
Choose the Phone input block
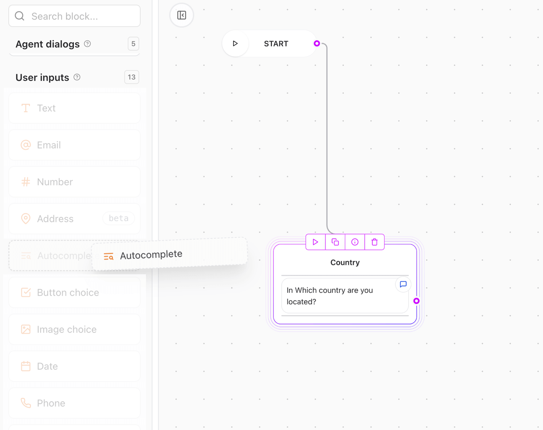[74, 403]
